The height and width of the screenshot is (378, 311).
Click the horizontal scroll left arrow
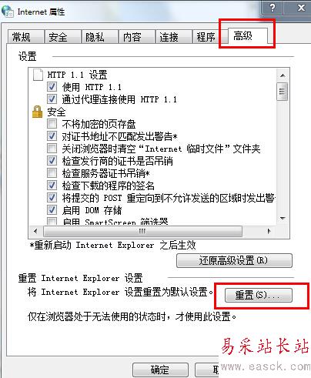35,231
